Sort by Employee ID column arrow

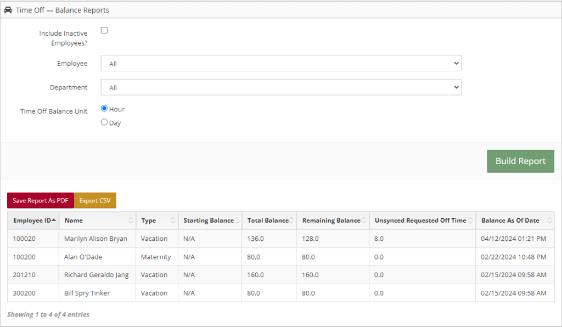(54, 220)
